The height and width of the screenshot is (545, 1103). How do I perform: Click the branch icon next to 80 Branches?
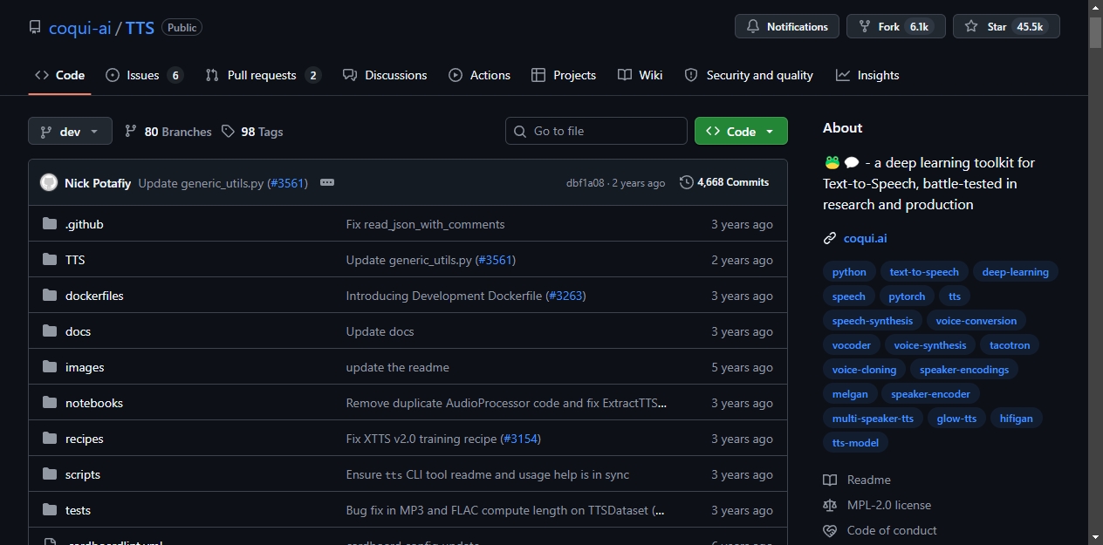pos(131,131)
